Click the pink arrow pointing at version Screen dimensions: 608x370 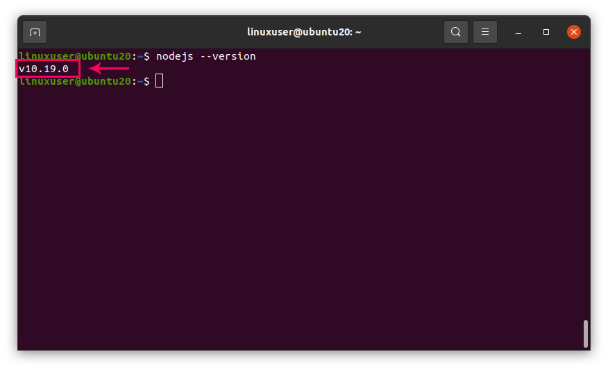109,69
